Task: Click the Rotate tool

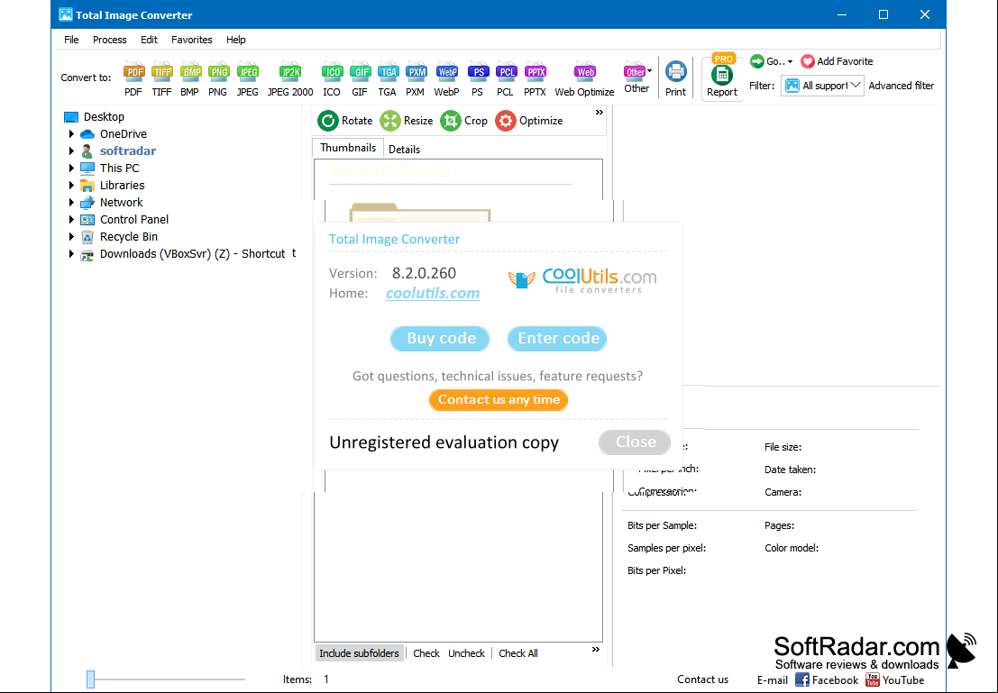Action: coord(345,120)
